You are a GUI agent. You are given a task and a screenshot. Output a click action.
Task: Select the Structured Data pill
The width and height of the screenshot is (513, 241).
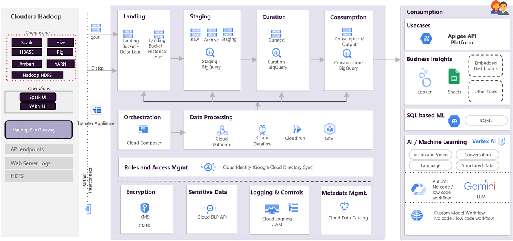[x=477, y=165]
